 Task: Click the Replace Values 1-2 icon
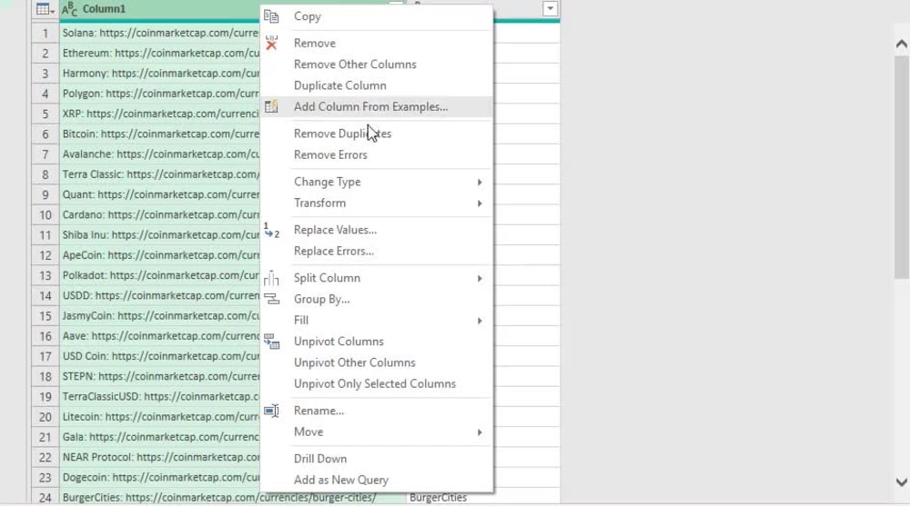pos(271,230)
